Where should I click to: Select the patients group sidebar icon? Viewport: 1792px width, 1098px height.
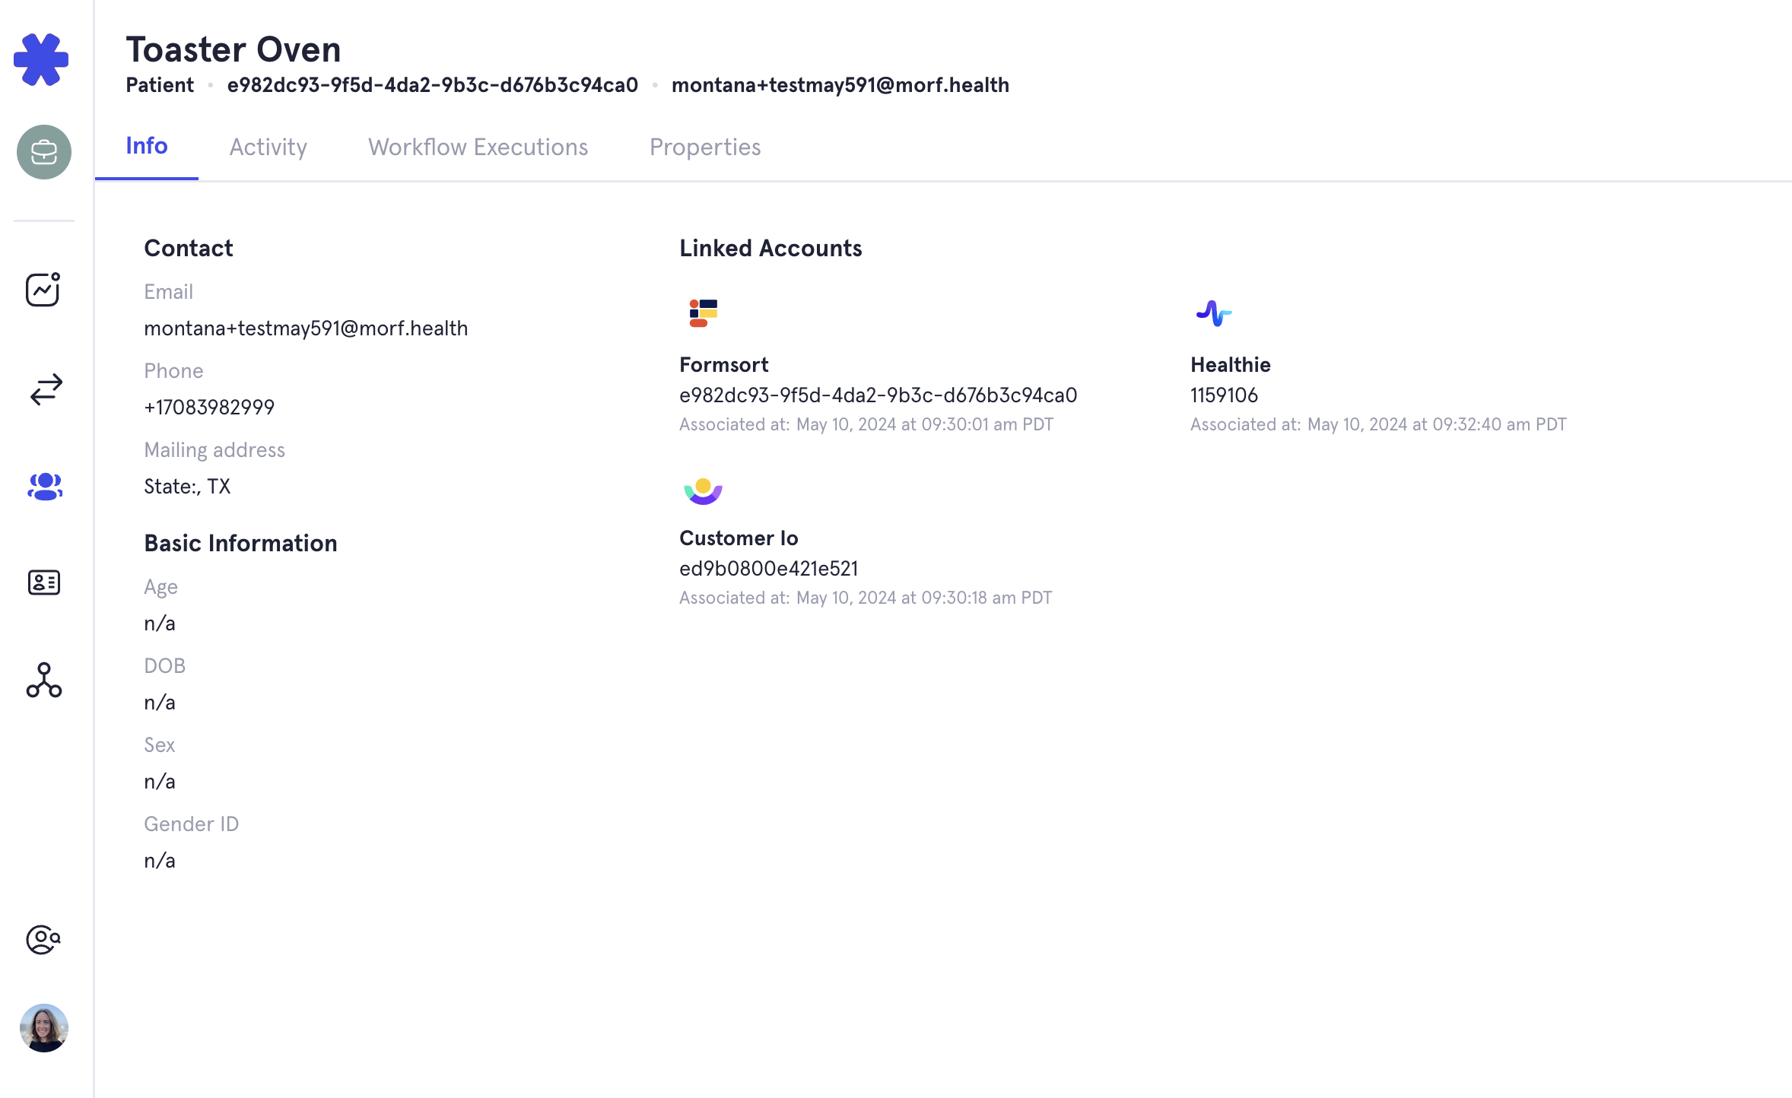tap(44, 487)
